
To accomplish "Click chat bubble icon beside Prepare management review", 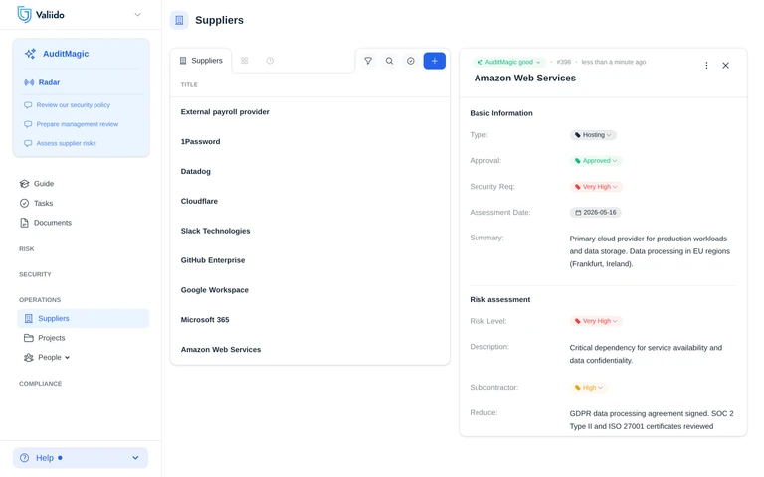I will coord(28,124).
